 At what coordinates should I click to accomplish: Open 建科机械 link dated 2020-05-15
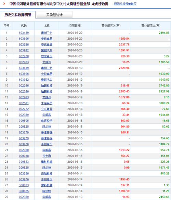click(x=47, y=162)
